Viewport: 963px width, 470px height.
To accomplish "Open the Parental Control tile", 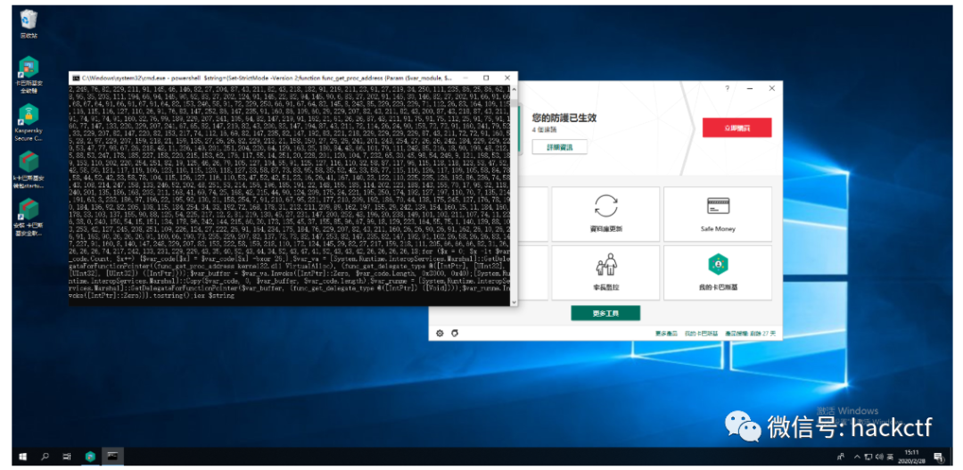I will pos(605,273).
